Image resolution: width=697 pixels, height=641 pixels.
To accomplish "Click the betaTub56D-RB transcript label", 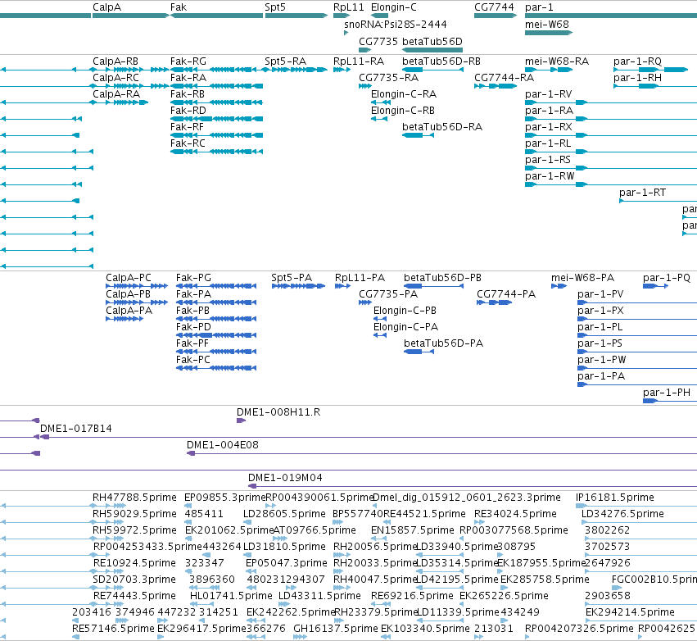I will coord(441,61).
